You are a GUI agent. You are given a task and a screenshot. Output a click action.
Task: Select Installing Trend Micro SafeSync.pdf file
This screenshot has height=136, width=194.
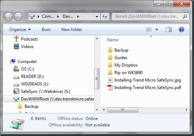148,88
